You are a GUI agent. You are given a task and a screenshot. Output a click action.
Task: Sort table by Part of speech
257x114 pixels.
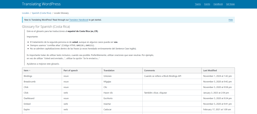click(x=70, y=70)
